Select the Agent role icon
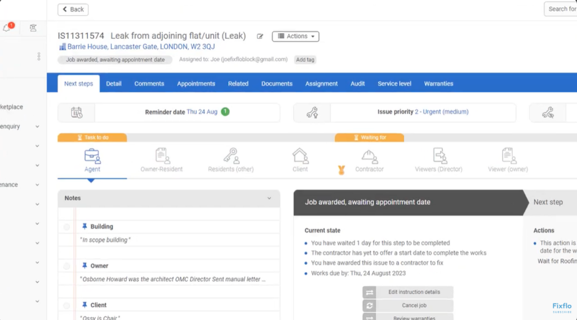 pyautogui.click(x=92, y=156)
